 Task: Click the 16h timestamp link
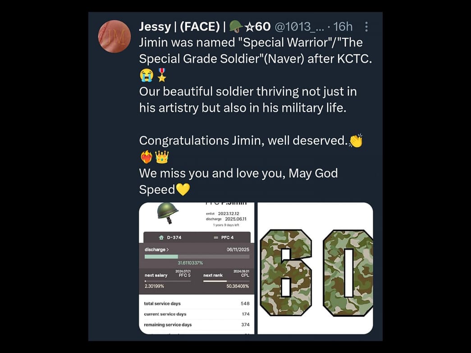tap(343, 27)
